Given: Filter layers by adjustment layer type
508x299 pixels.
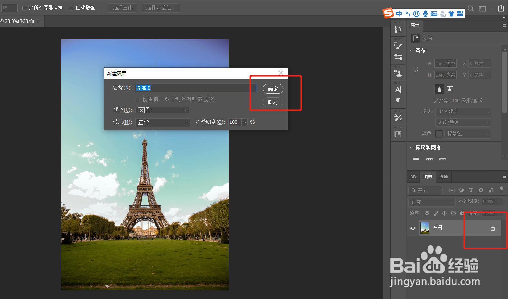Looking at the screenshot, I should point(461,190).
